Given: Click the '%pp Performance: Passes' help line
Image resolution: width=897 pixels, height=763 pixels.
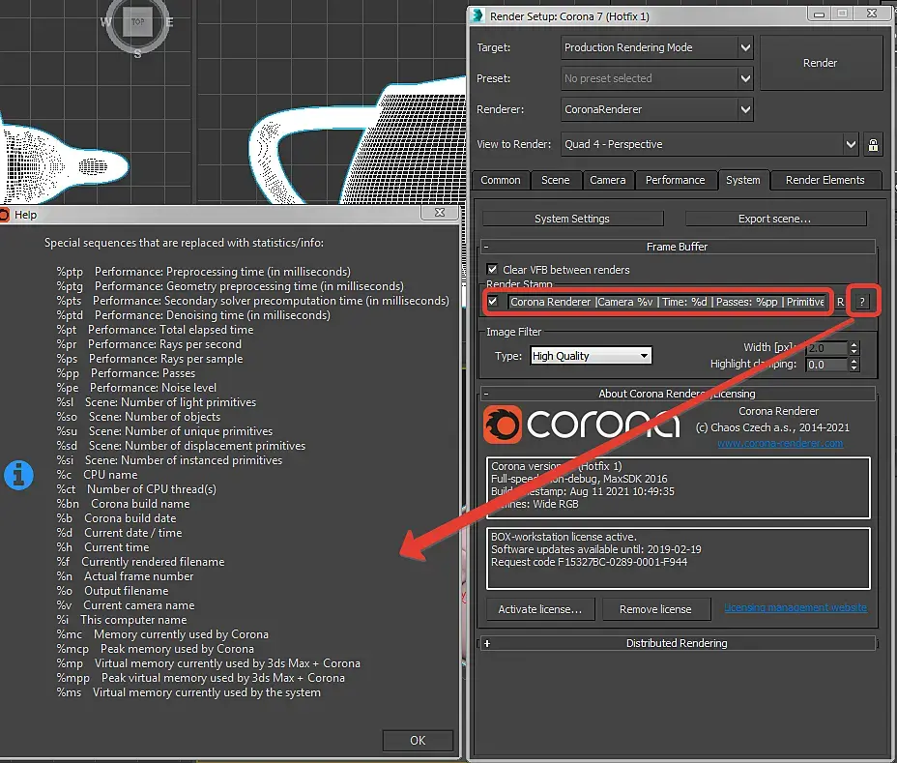Looking at the screenshot, I should (x=126, y=373).
